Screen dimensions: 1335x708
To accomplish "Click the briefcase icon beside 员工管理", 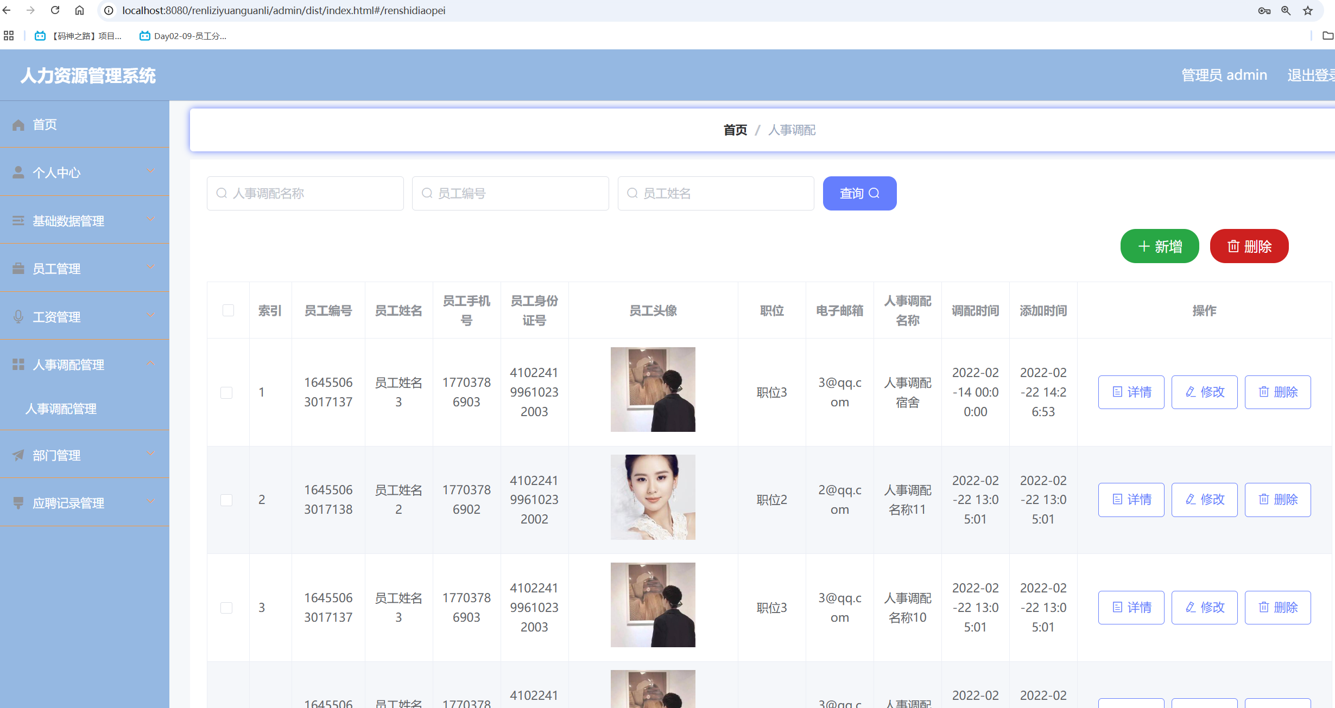I will pos(18,269).
